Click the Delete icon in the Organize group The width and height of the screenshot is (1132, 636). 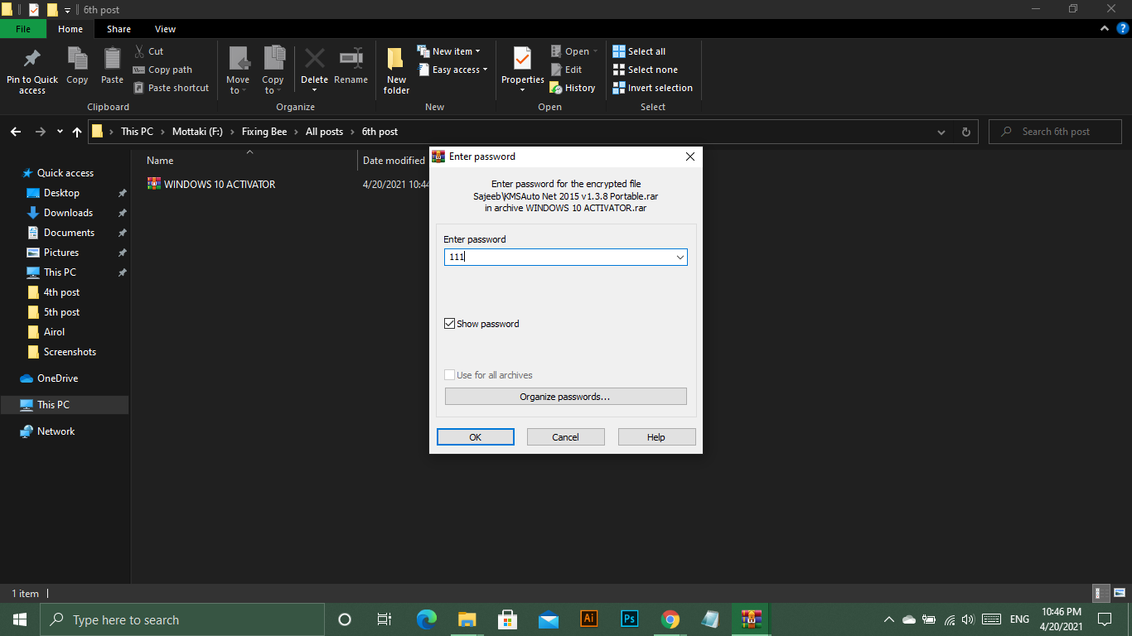314,60
